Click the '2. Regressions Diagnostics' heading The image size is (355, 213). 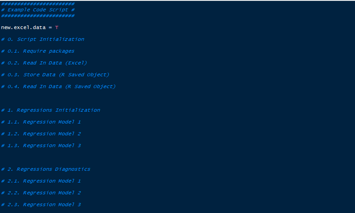tap(46, 169)
